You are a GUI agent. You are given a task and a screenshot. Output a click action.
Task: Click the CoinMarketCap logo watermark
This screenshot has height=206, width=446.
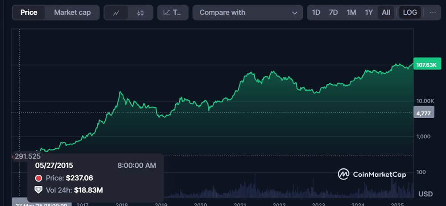[x=372, y=174]
